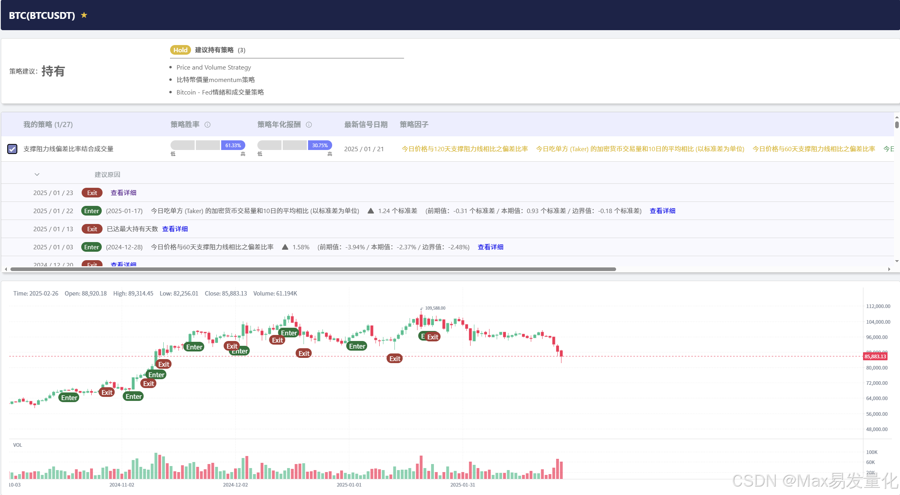This screenshot has width=900, height=495.
Task: Click the 30.75% annualized return bar segment
Action: (x=320, y=145)
